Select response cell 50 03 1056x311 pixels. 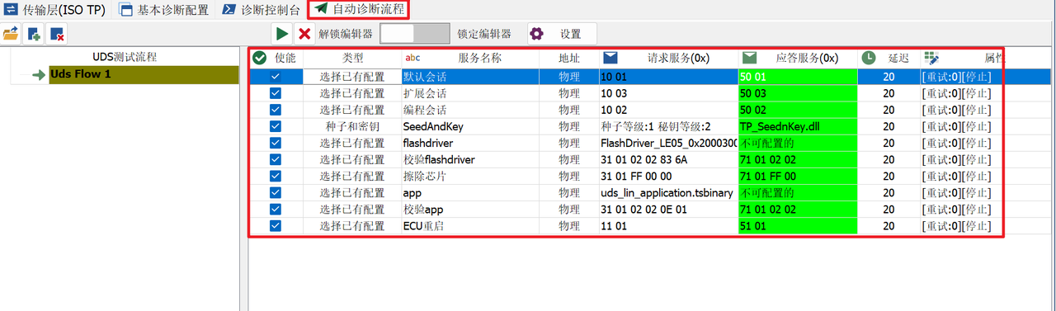[798, 93]
